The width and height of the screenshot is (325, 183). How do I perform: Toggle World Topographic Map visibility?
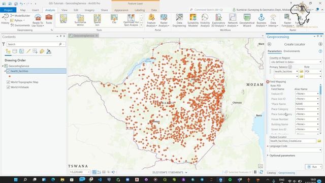click(x=8, y=82)
